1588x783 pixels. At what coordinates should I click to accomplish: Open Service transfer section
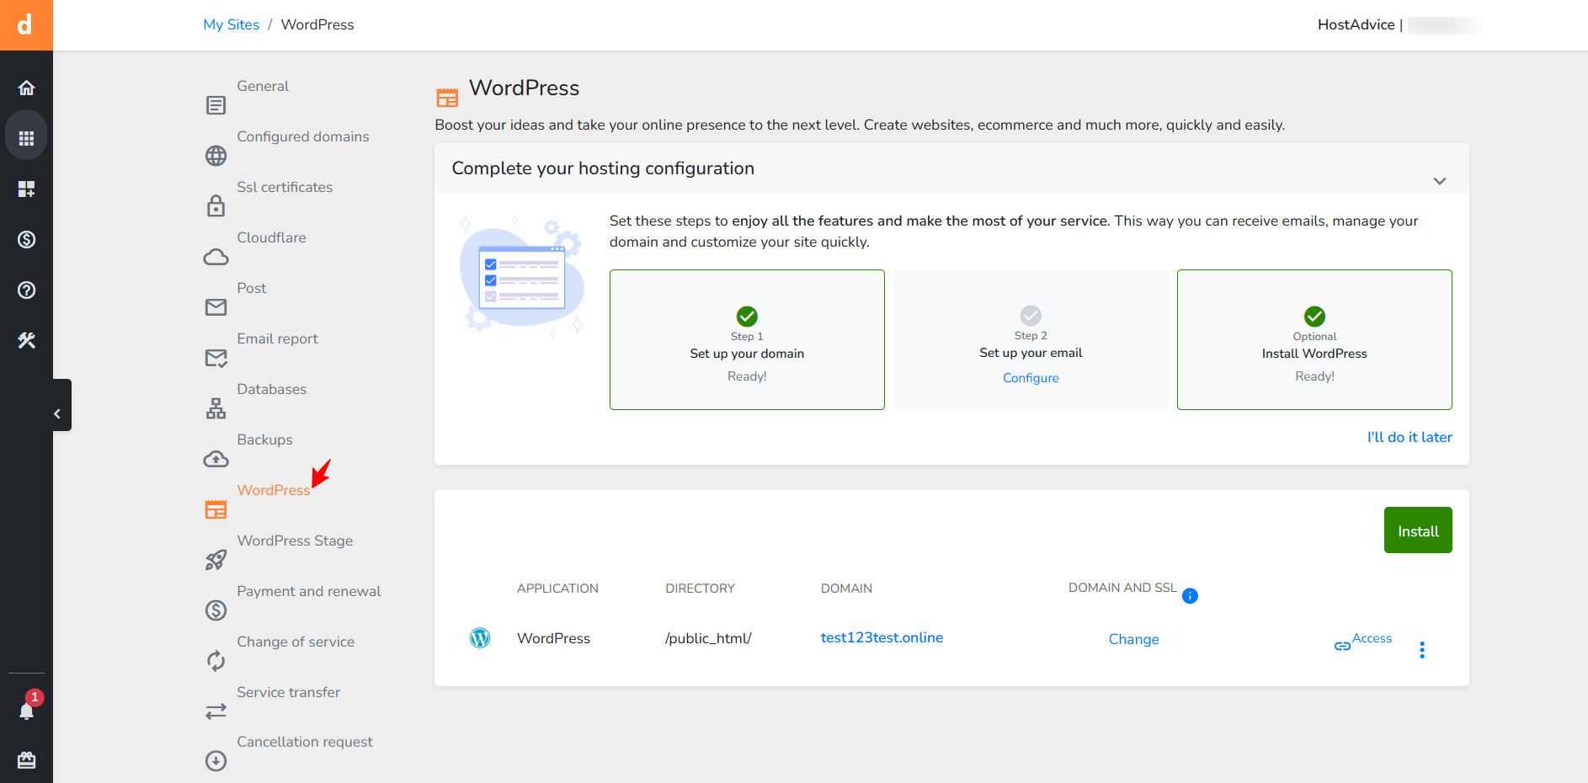(288, 692)
